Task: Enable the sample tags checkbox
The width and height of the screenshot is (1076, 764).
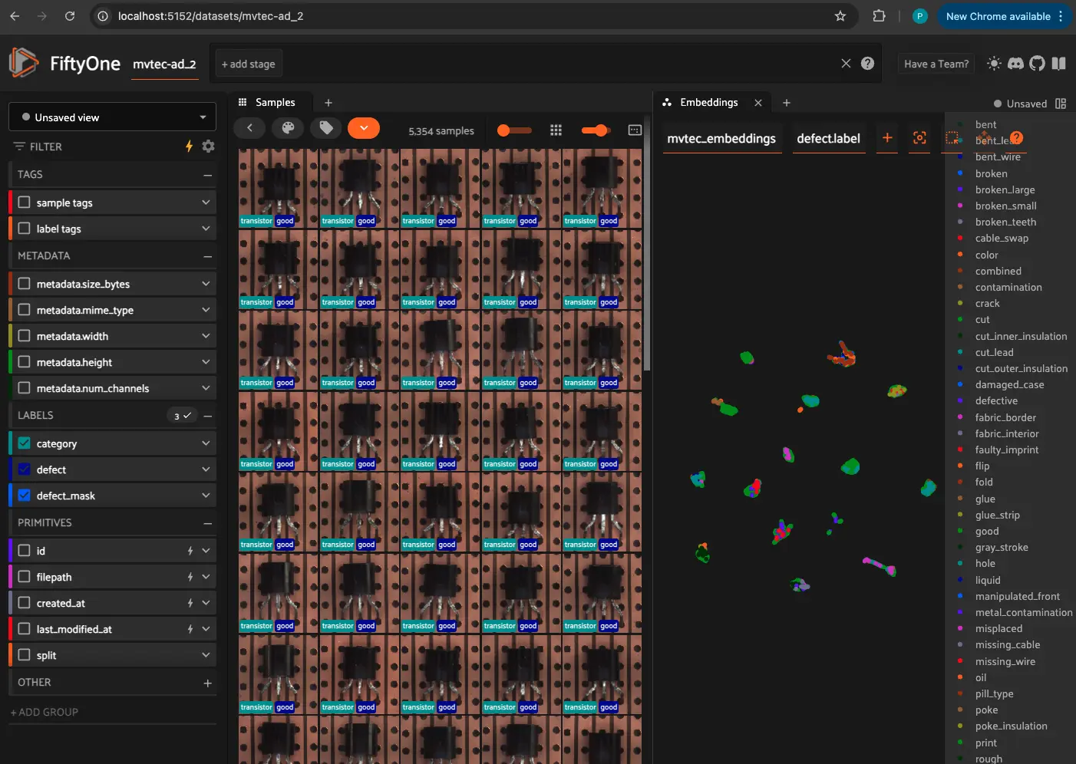Action: 25,203
